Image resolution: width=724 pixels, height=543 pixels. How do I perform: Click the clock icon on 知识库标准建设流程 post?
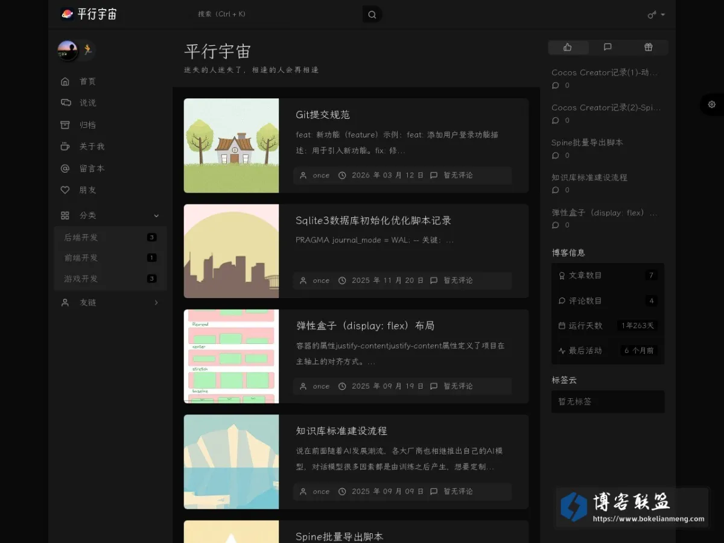(342, 492)
